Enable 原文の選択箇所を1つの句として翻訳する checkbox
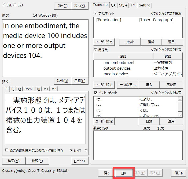 tap(7, 151)
